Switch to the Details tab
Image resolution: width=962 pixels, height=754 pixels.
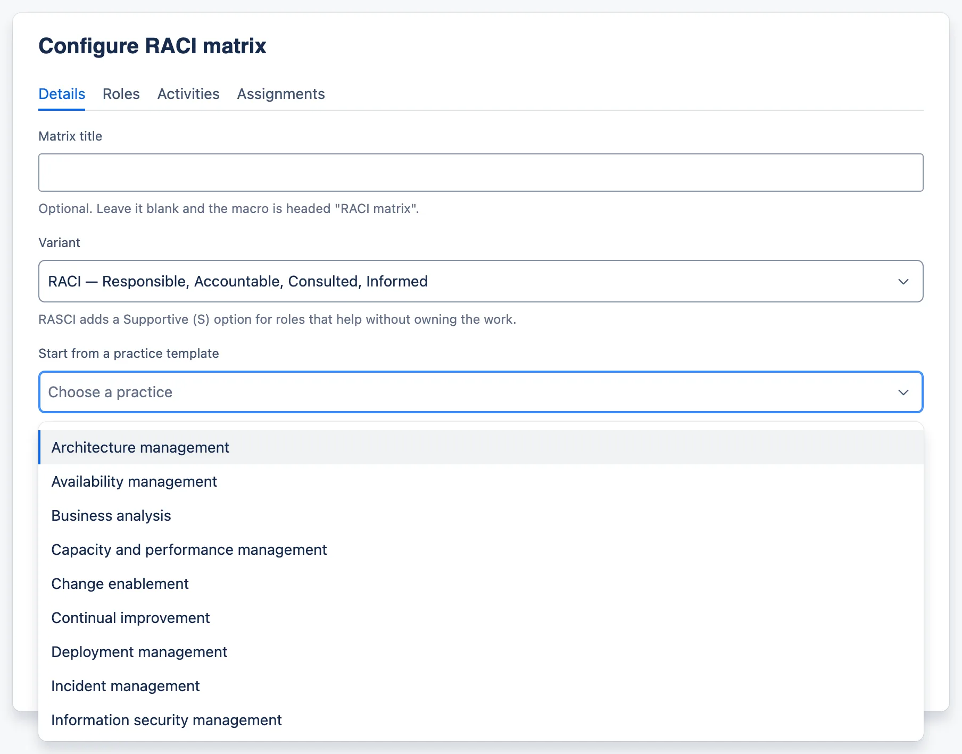tap(62, 94)
